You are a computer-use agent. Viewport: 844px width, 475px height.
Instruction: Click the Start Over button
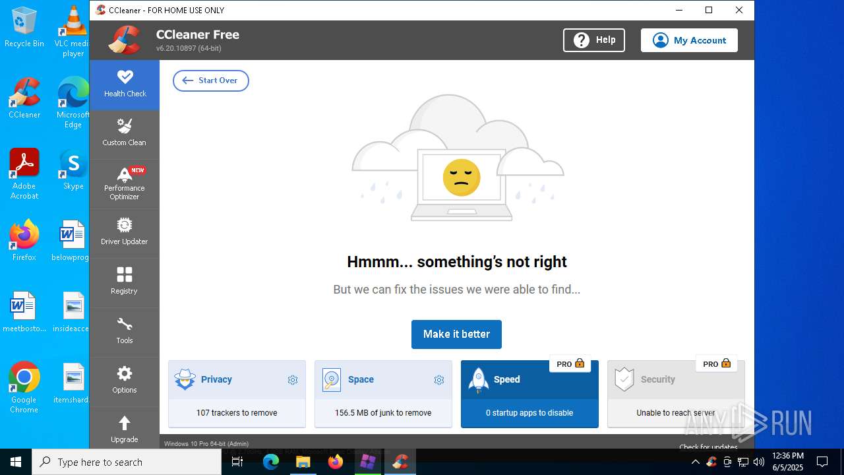(x=211, y=80)
